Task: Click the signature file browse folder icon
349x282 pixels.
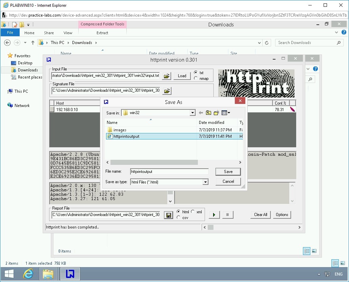Action: pos(166,91)
